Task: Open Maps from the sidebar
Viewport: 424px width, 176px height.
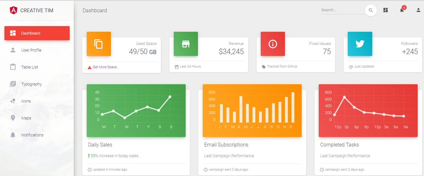Action: click(x=37, y=118)
